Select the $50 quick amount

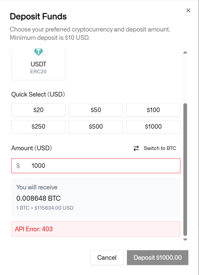tap(96, 110)
